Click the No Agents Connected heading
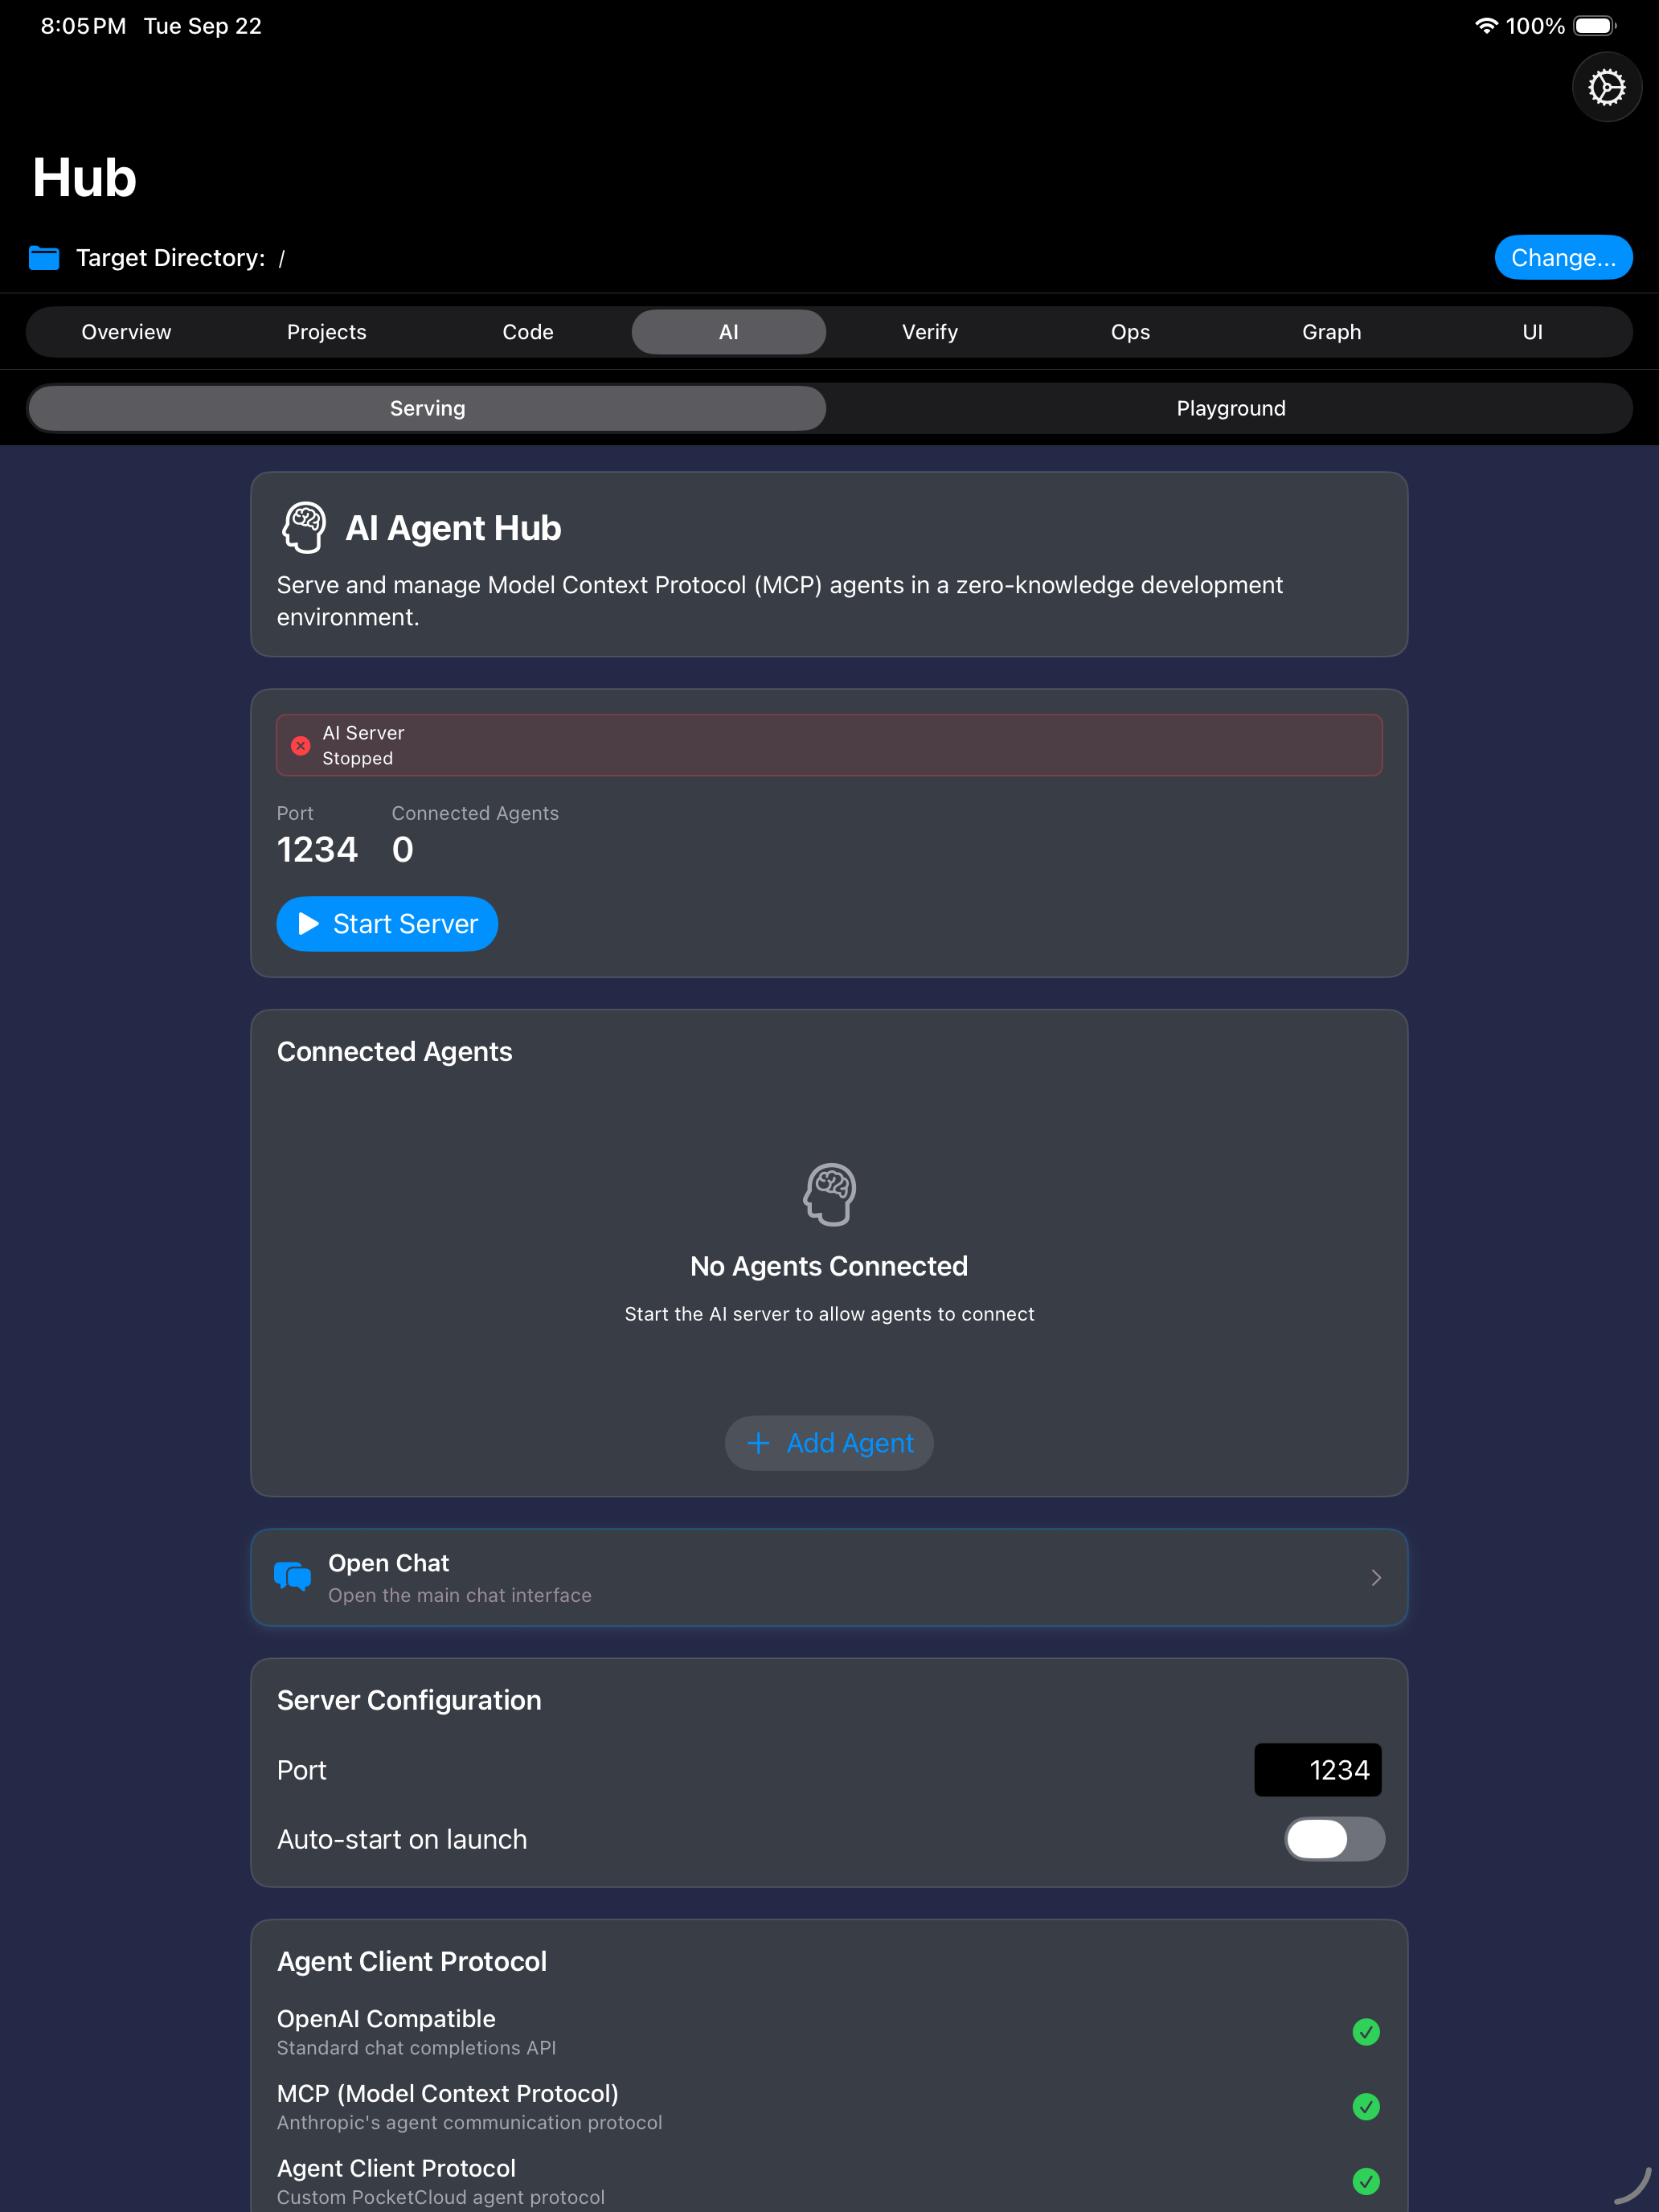This screenshot has width=1659, height=2212. coord(829,1266)
